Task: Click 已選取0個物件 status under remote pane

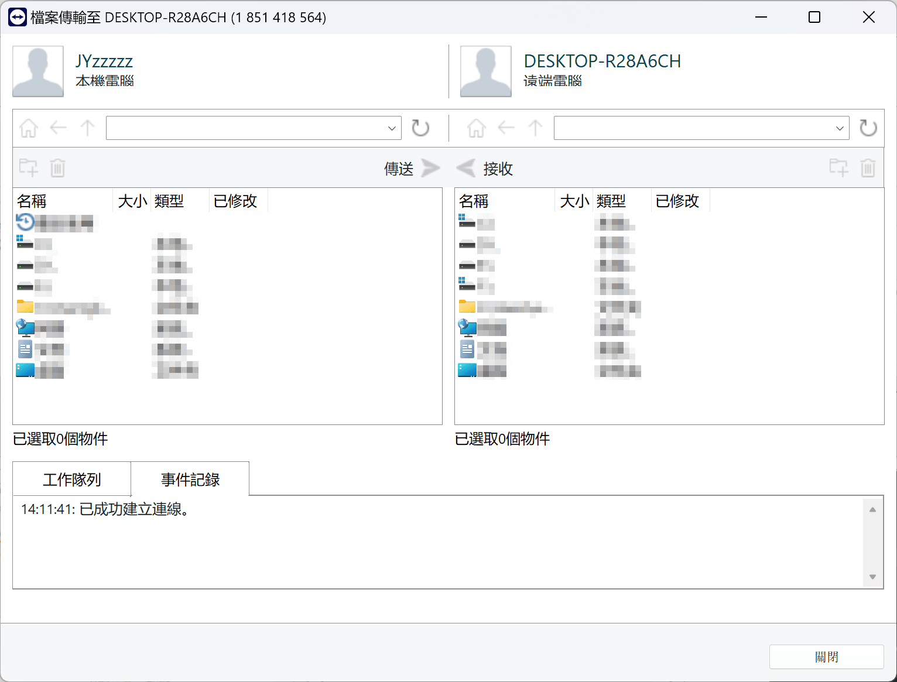Action: point(502,439)
